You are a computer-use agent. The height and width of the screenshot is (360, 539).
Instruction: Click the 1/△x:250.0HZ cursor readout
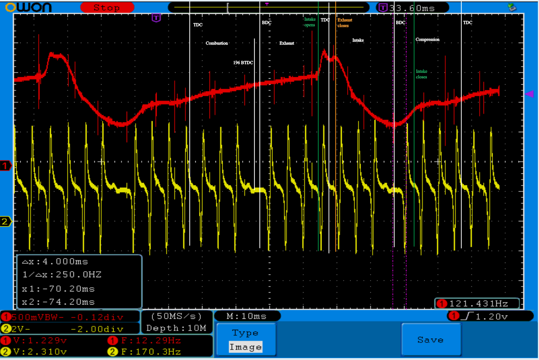click(62, 275)
